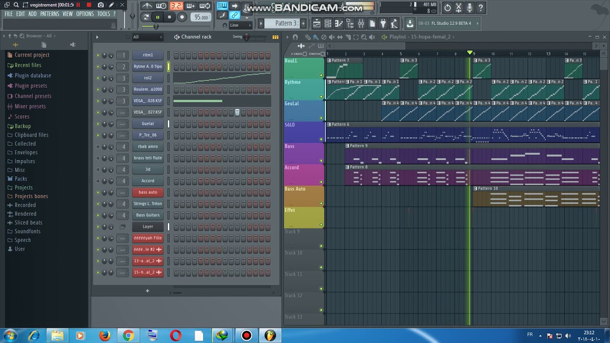Click the one-click audio recording microphone icon
The width and height of the screenshot is (610, 343).
pyautogui.click(x=469, y=8)
